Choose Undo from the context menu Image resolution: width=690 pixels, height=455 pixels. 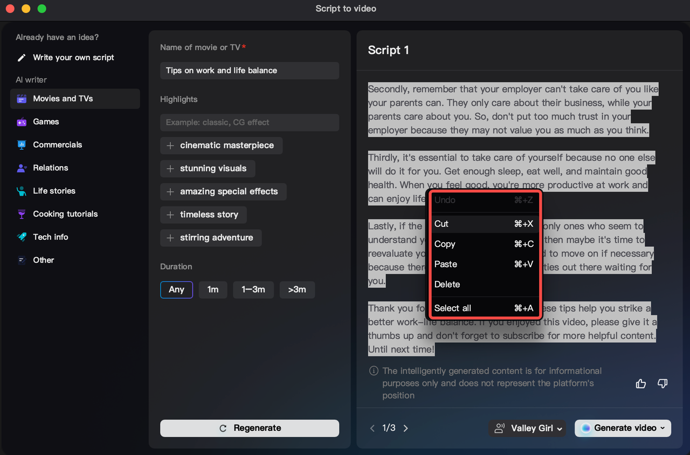point(484,200)
